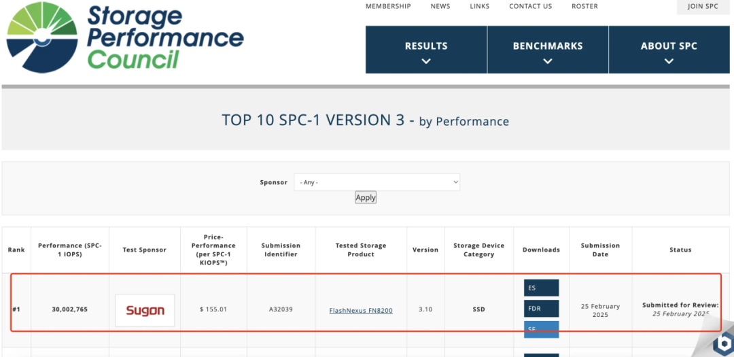
Task: Click the Rank column header
Action: [x=16, y=250]
